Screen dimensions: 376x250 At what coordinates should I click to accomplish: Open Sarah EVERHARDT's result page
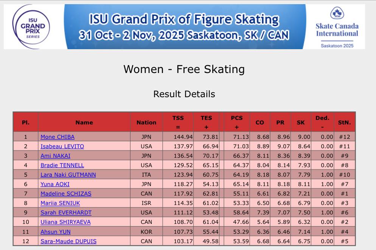66,213
